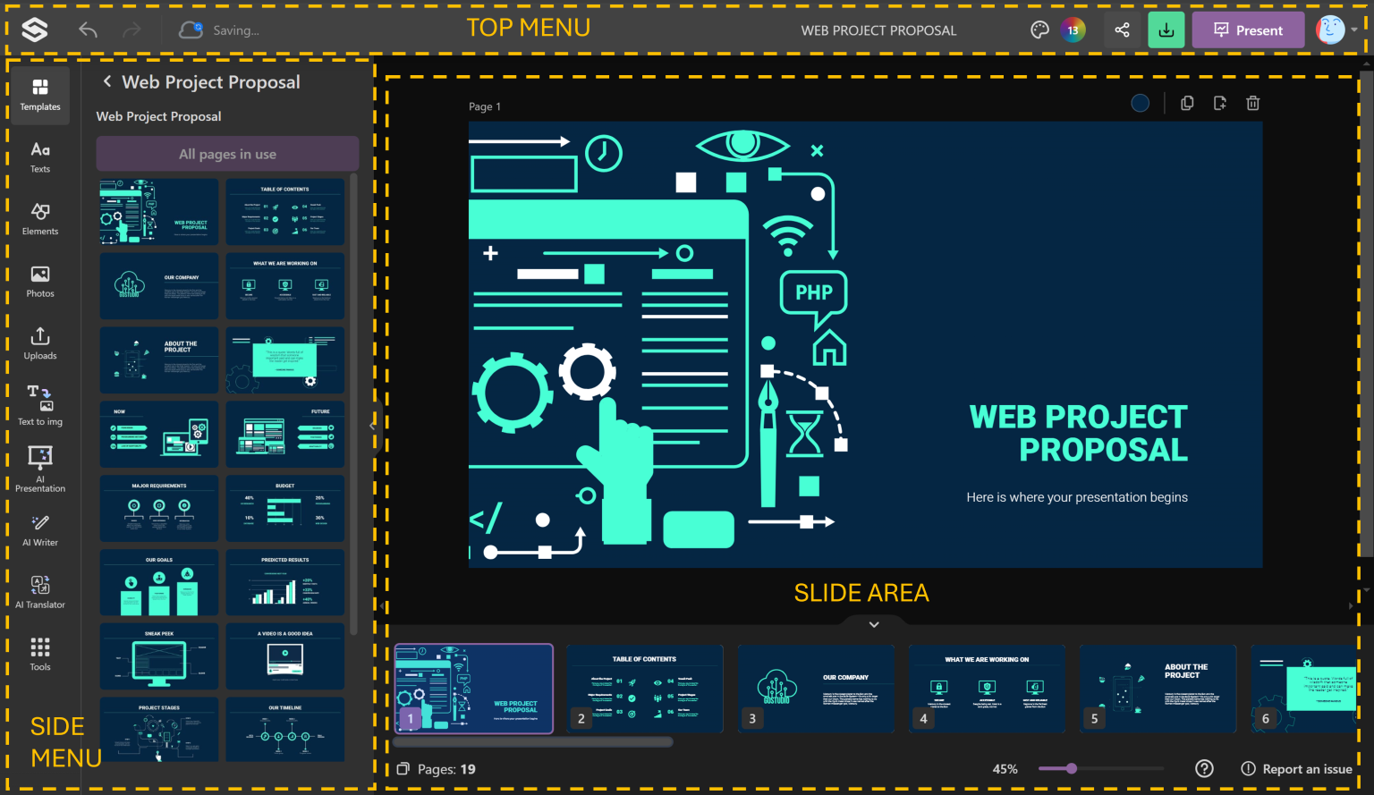Delete Page 1 with the trash icon
The height and width of the screenshot is (795, 1374).
pos(1252,103)
